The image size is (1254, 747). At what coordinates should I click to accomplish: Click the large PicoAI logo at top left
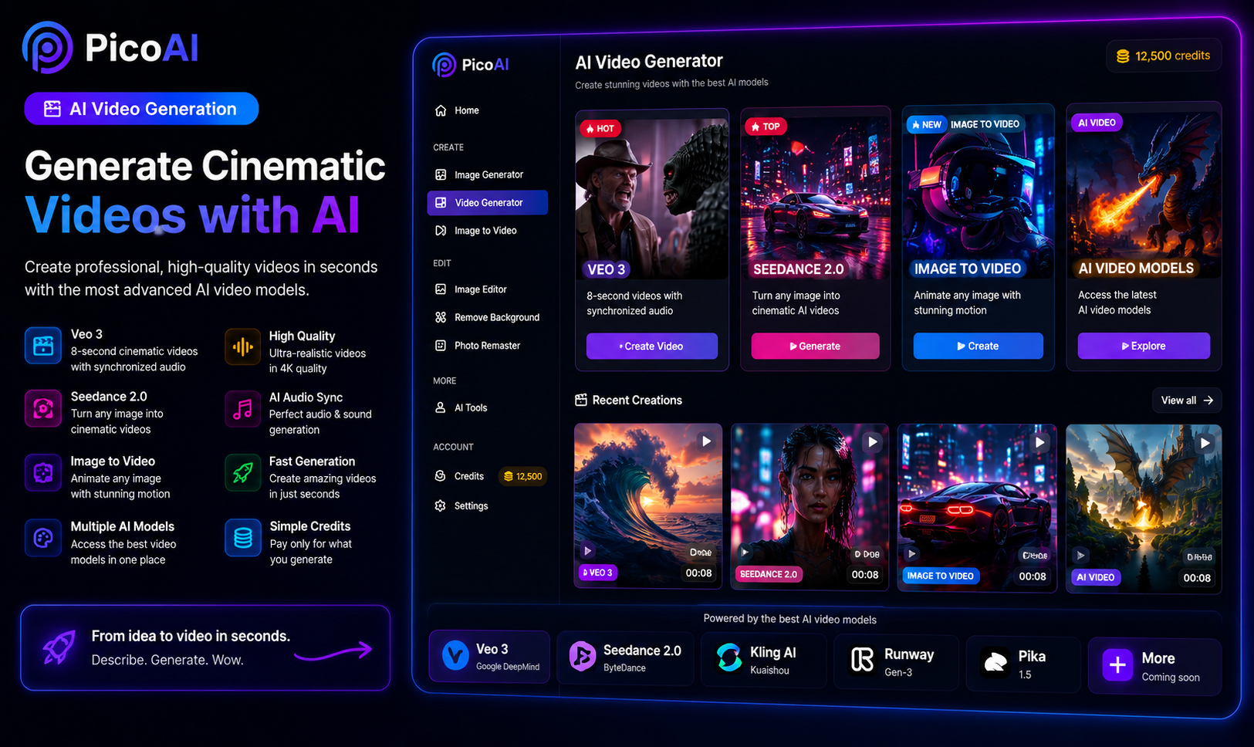pyautogui.click(x=111, y=48)
